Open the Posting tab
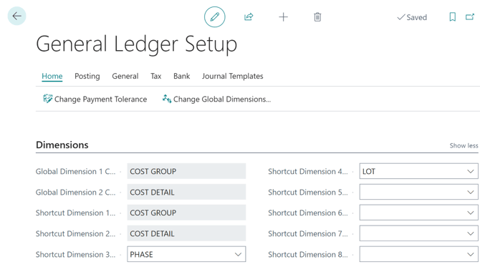480x267 pixels. pos(87,76)
